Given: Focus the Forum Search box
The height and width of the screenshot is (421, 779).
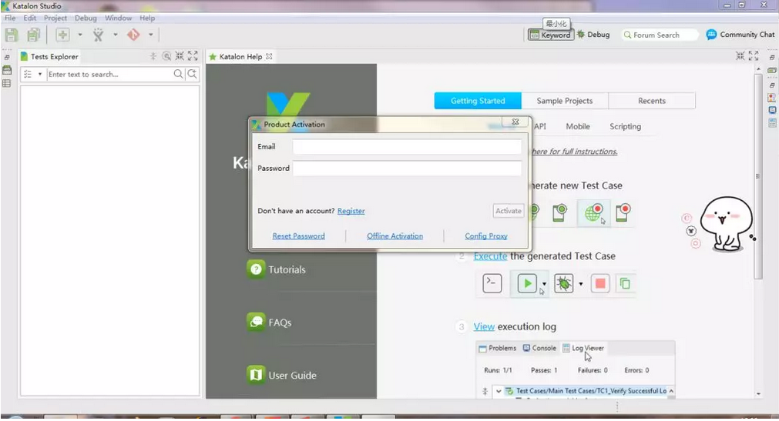Looking at the screenshot, I should tap(660, 35).
